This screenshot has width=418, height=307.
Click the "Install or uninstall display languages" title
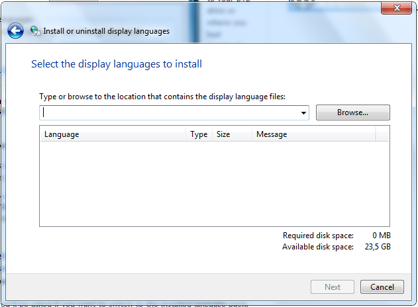pyautogui.click(x=107, y=31)
